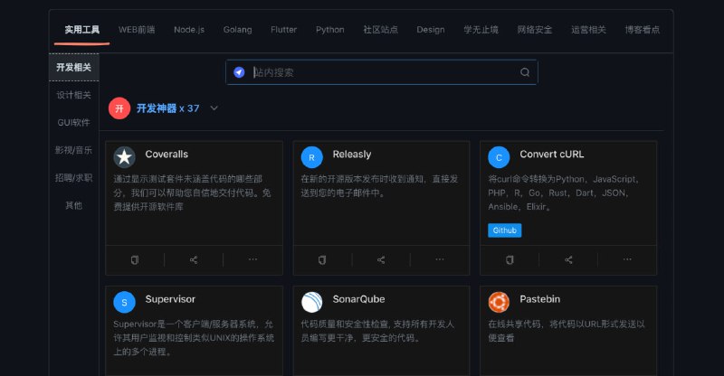The height and width of the screenshot is (376, 724).
Task: Share the Convert cURL card
Action: (x=568, y=259)
